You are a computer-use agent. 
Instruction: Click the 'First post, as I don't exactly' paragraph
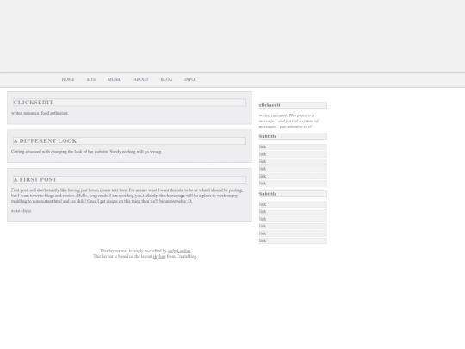point(127,196)
